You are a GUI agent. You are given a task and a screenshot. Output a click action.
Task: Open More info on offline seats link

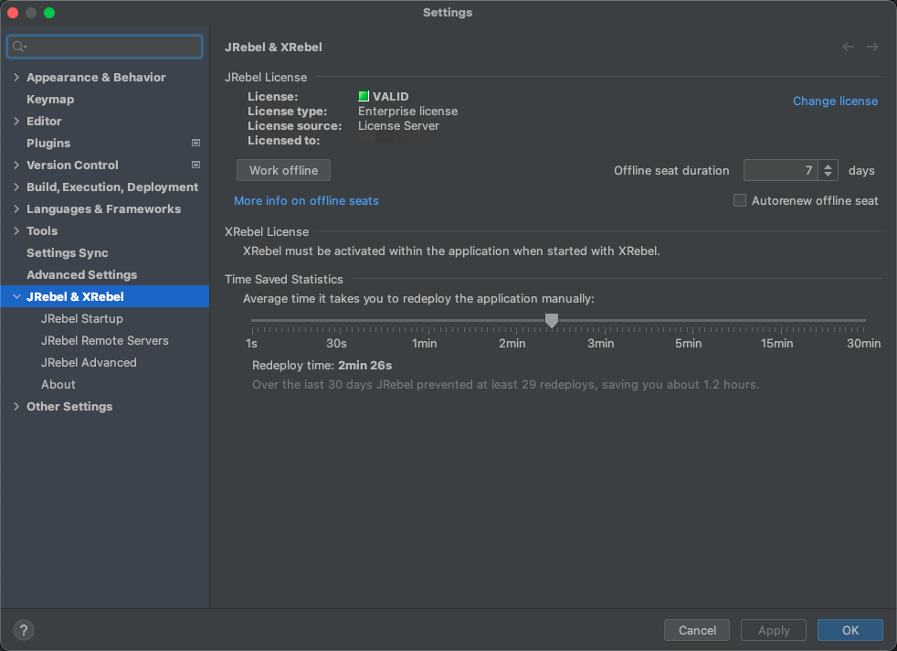[306, 200]
